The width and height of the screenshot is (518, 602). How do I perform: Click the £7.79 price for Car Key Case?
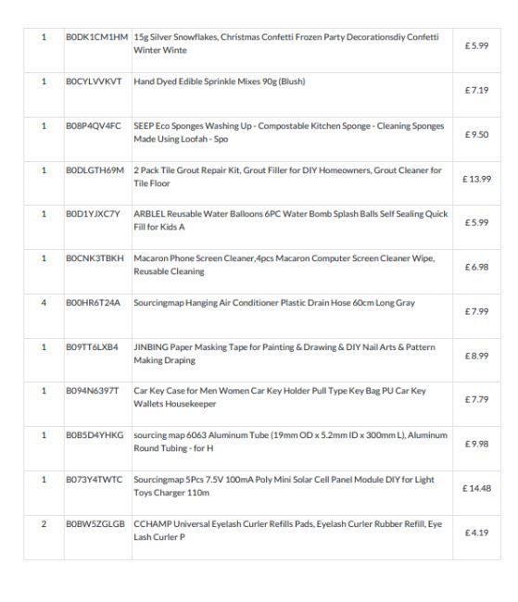476,400
